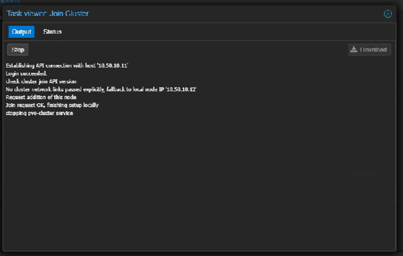Click empty area of log output pane
Screen dimensions: 403x256
[199, 180]
